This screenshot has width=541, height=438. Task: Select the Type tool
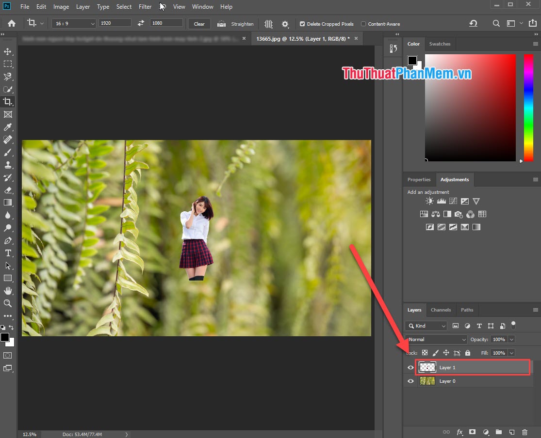pyautogui.click(x=8, y=252)
